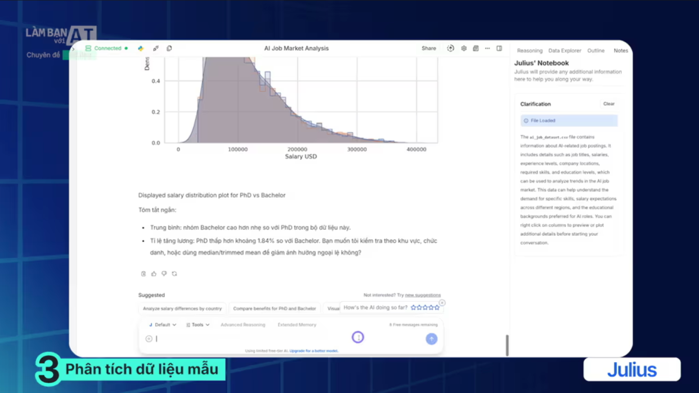Click the Share button
This screenshot has width=699, height=393.
click(429, 48)
